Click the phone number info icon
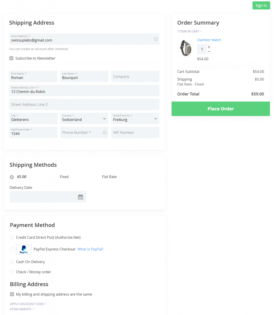274x315 pixels. coord(104,132)
